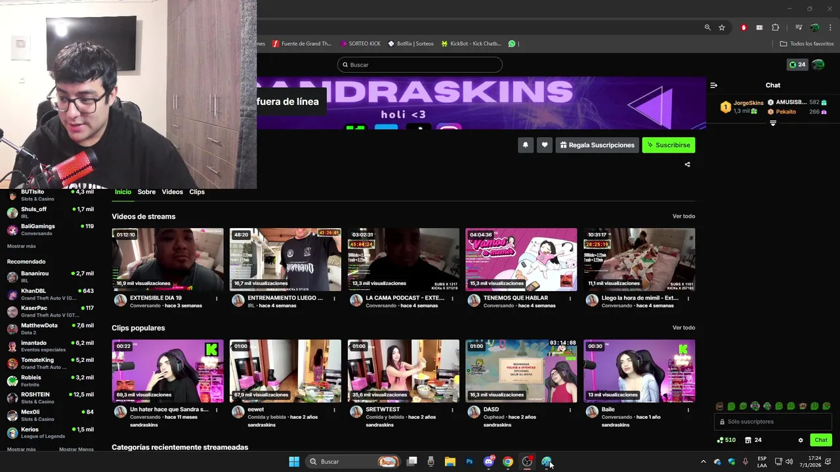Expand the gift leaderboard in chat
Viewport: 840px width, 472px height.
[773, 123]
